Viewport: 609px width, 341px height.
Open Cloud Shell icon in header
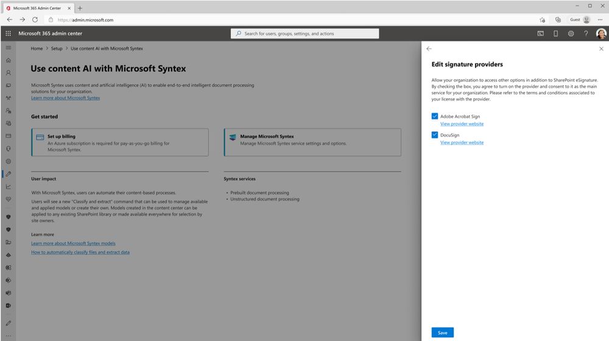(x=540, y=33)
